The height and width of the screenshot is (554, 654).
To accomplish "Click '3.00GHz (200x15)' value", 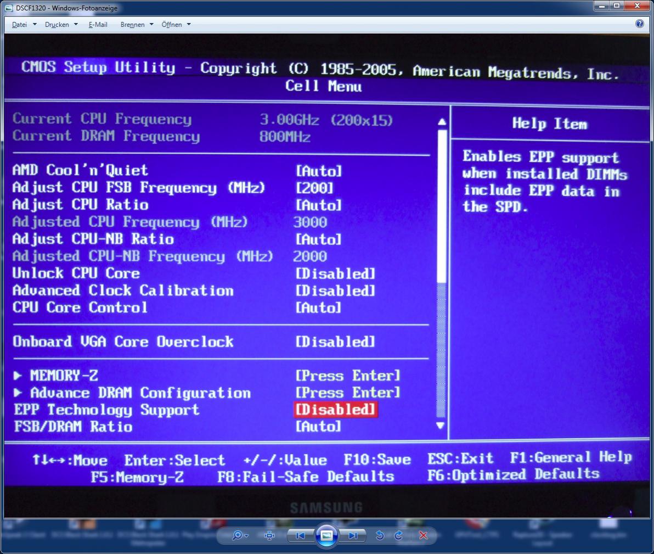I will 326,120.
